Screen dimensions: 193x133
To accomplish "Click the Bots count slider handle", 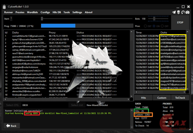I will 154,19.
